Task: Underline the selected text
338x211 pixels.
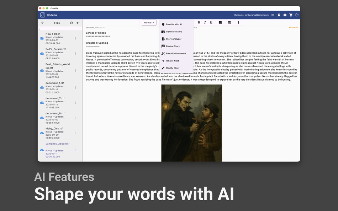Action: [x=211, y=22]
